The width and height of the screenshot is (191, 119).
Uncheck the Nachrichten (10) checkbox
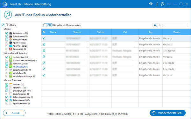[7, 57]
